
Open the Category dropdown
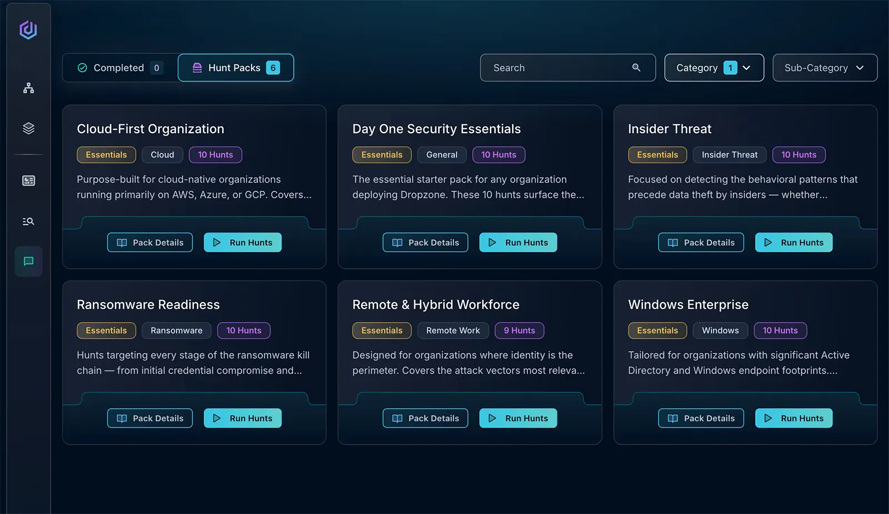click(714, 68)
